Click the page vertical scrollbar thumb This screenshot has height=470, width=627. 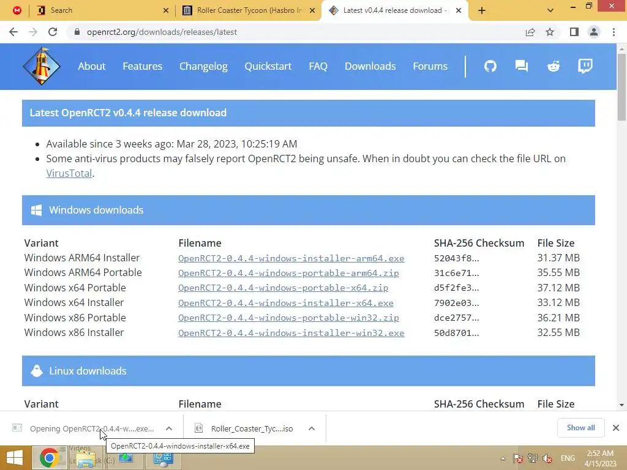[x=621, y=86]
